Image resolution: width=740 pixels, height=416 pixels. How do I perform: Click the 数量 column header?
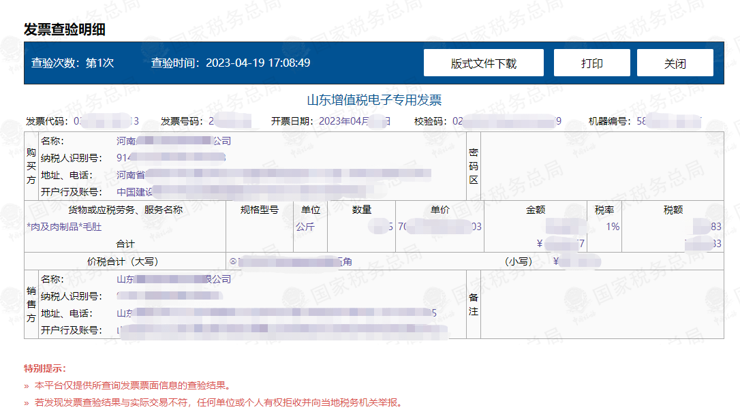(362, 210)
